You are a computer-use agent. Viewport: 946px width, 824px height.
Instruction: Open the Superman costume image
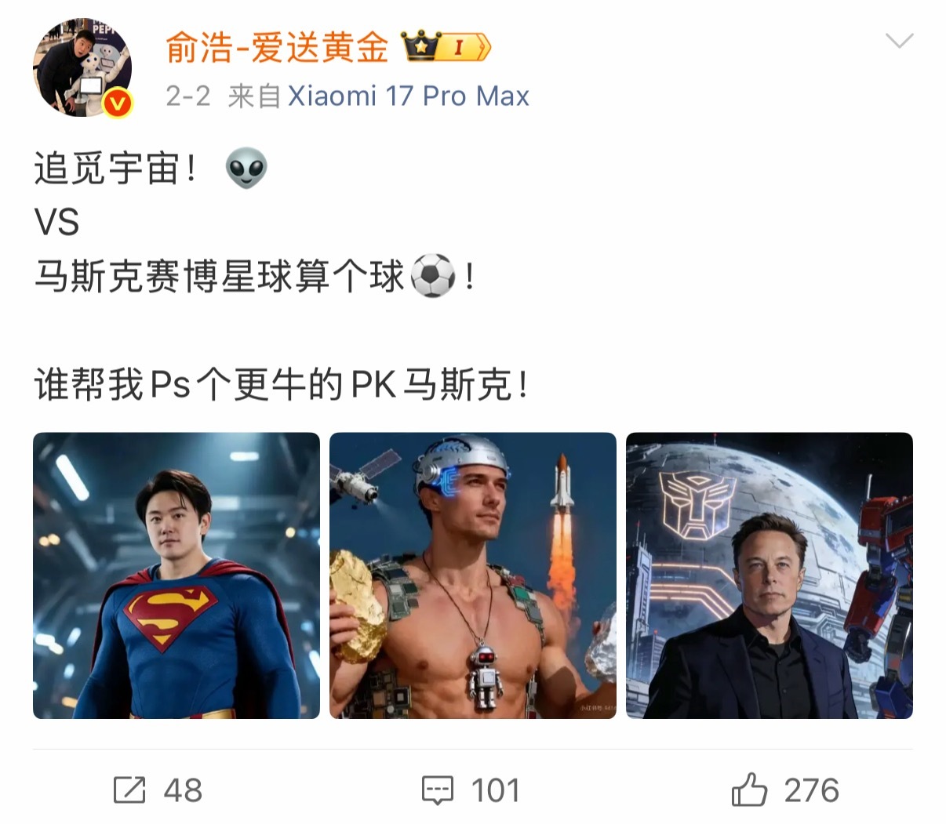[x=176, y=575]
